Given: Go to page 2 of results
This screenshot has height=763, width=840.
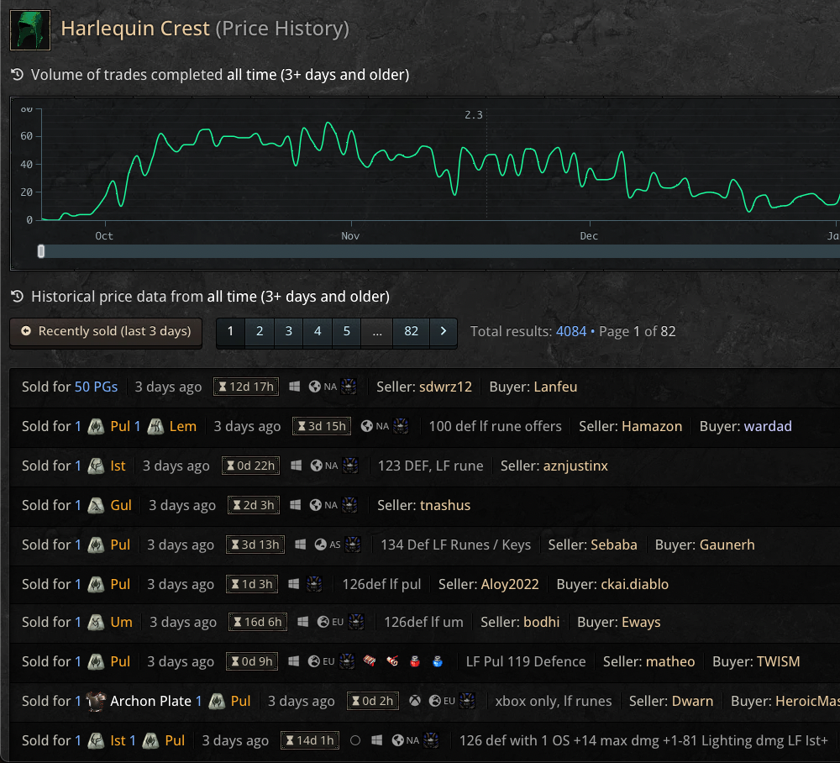Looking at the screenshot, I should [x=260, y=331].
